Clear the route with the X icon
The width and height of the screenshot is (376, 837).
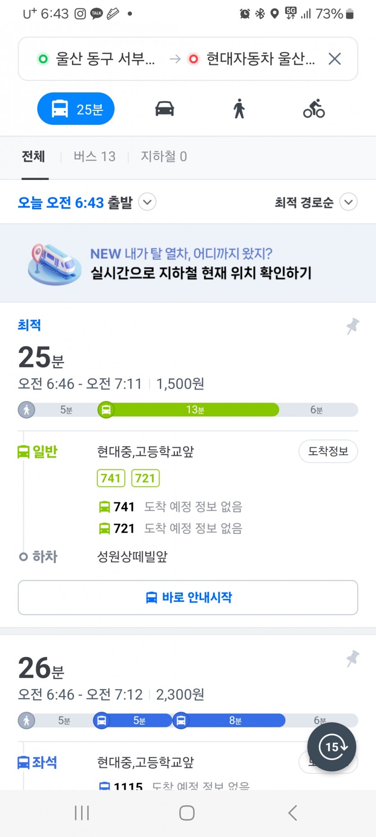[x=335, y=59]
